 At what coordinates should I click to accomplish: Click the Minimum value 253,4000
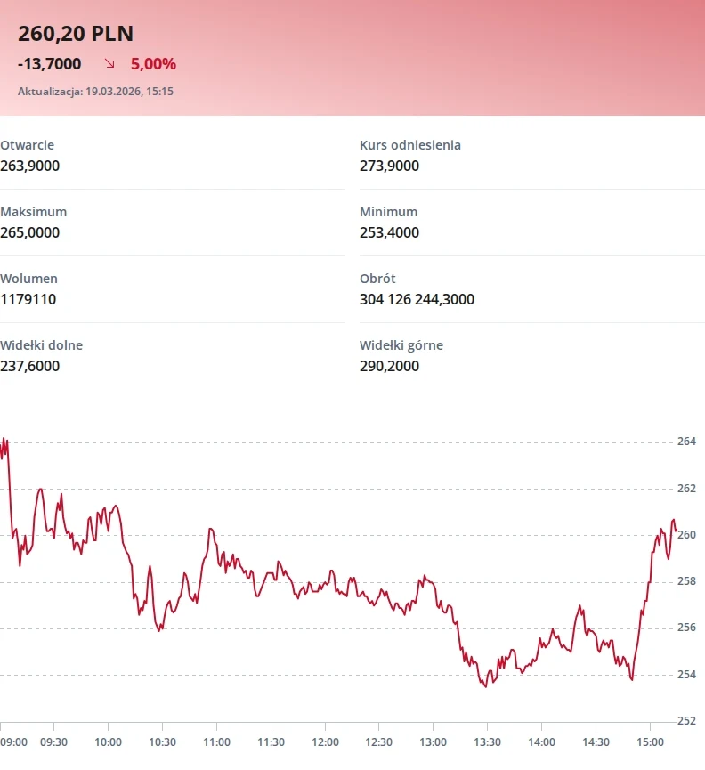[389, 232]
